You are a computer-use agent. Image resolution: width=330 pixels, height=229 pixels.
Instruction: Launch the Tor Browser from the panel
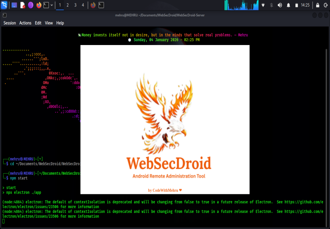click(31, 5)
